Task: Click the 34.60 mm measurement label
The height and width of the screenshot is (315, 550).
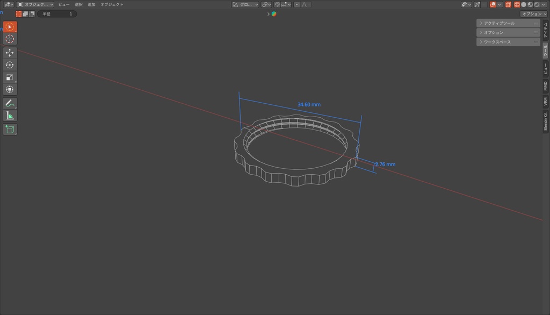Action: [309, 105]
